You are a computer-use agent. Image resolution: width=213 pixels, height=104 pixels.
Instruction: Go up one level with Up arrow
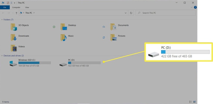[17, 13]
